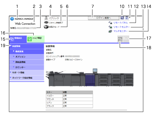This screenshot has height=116, width=152.
Task: Expand the 消耗品情報 arrow
Action: coord(14,61)
